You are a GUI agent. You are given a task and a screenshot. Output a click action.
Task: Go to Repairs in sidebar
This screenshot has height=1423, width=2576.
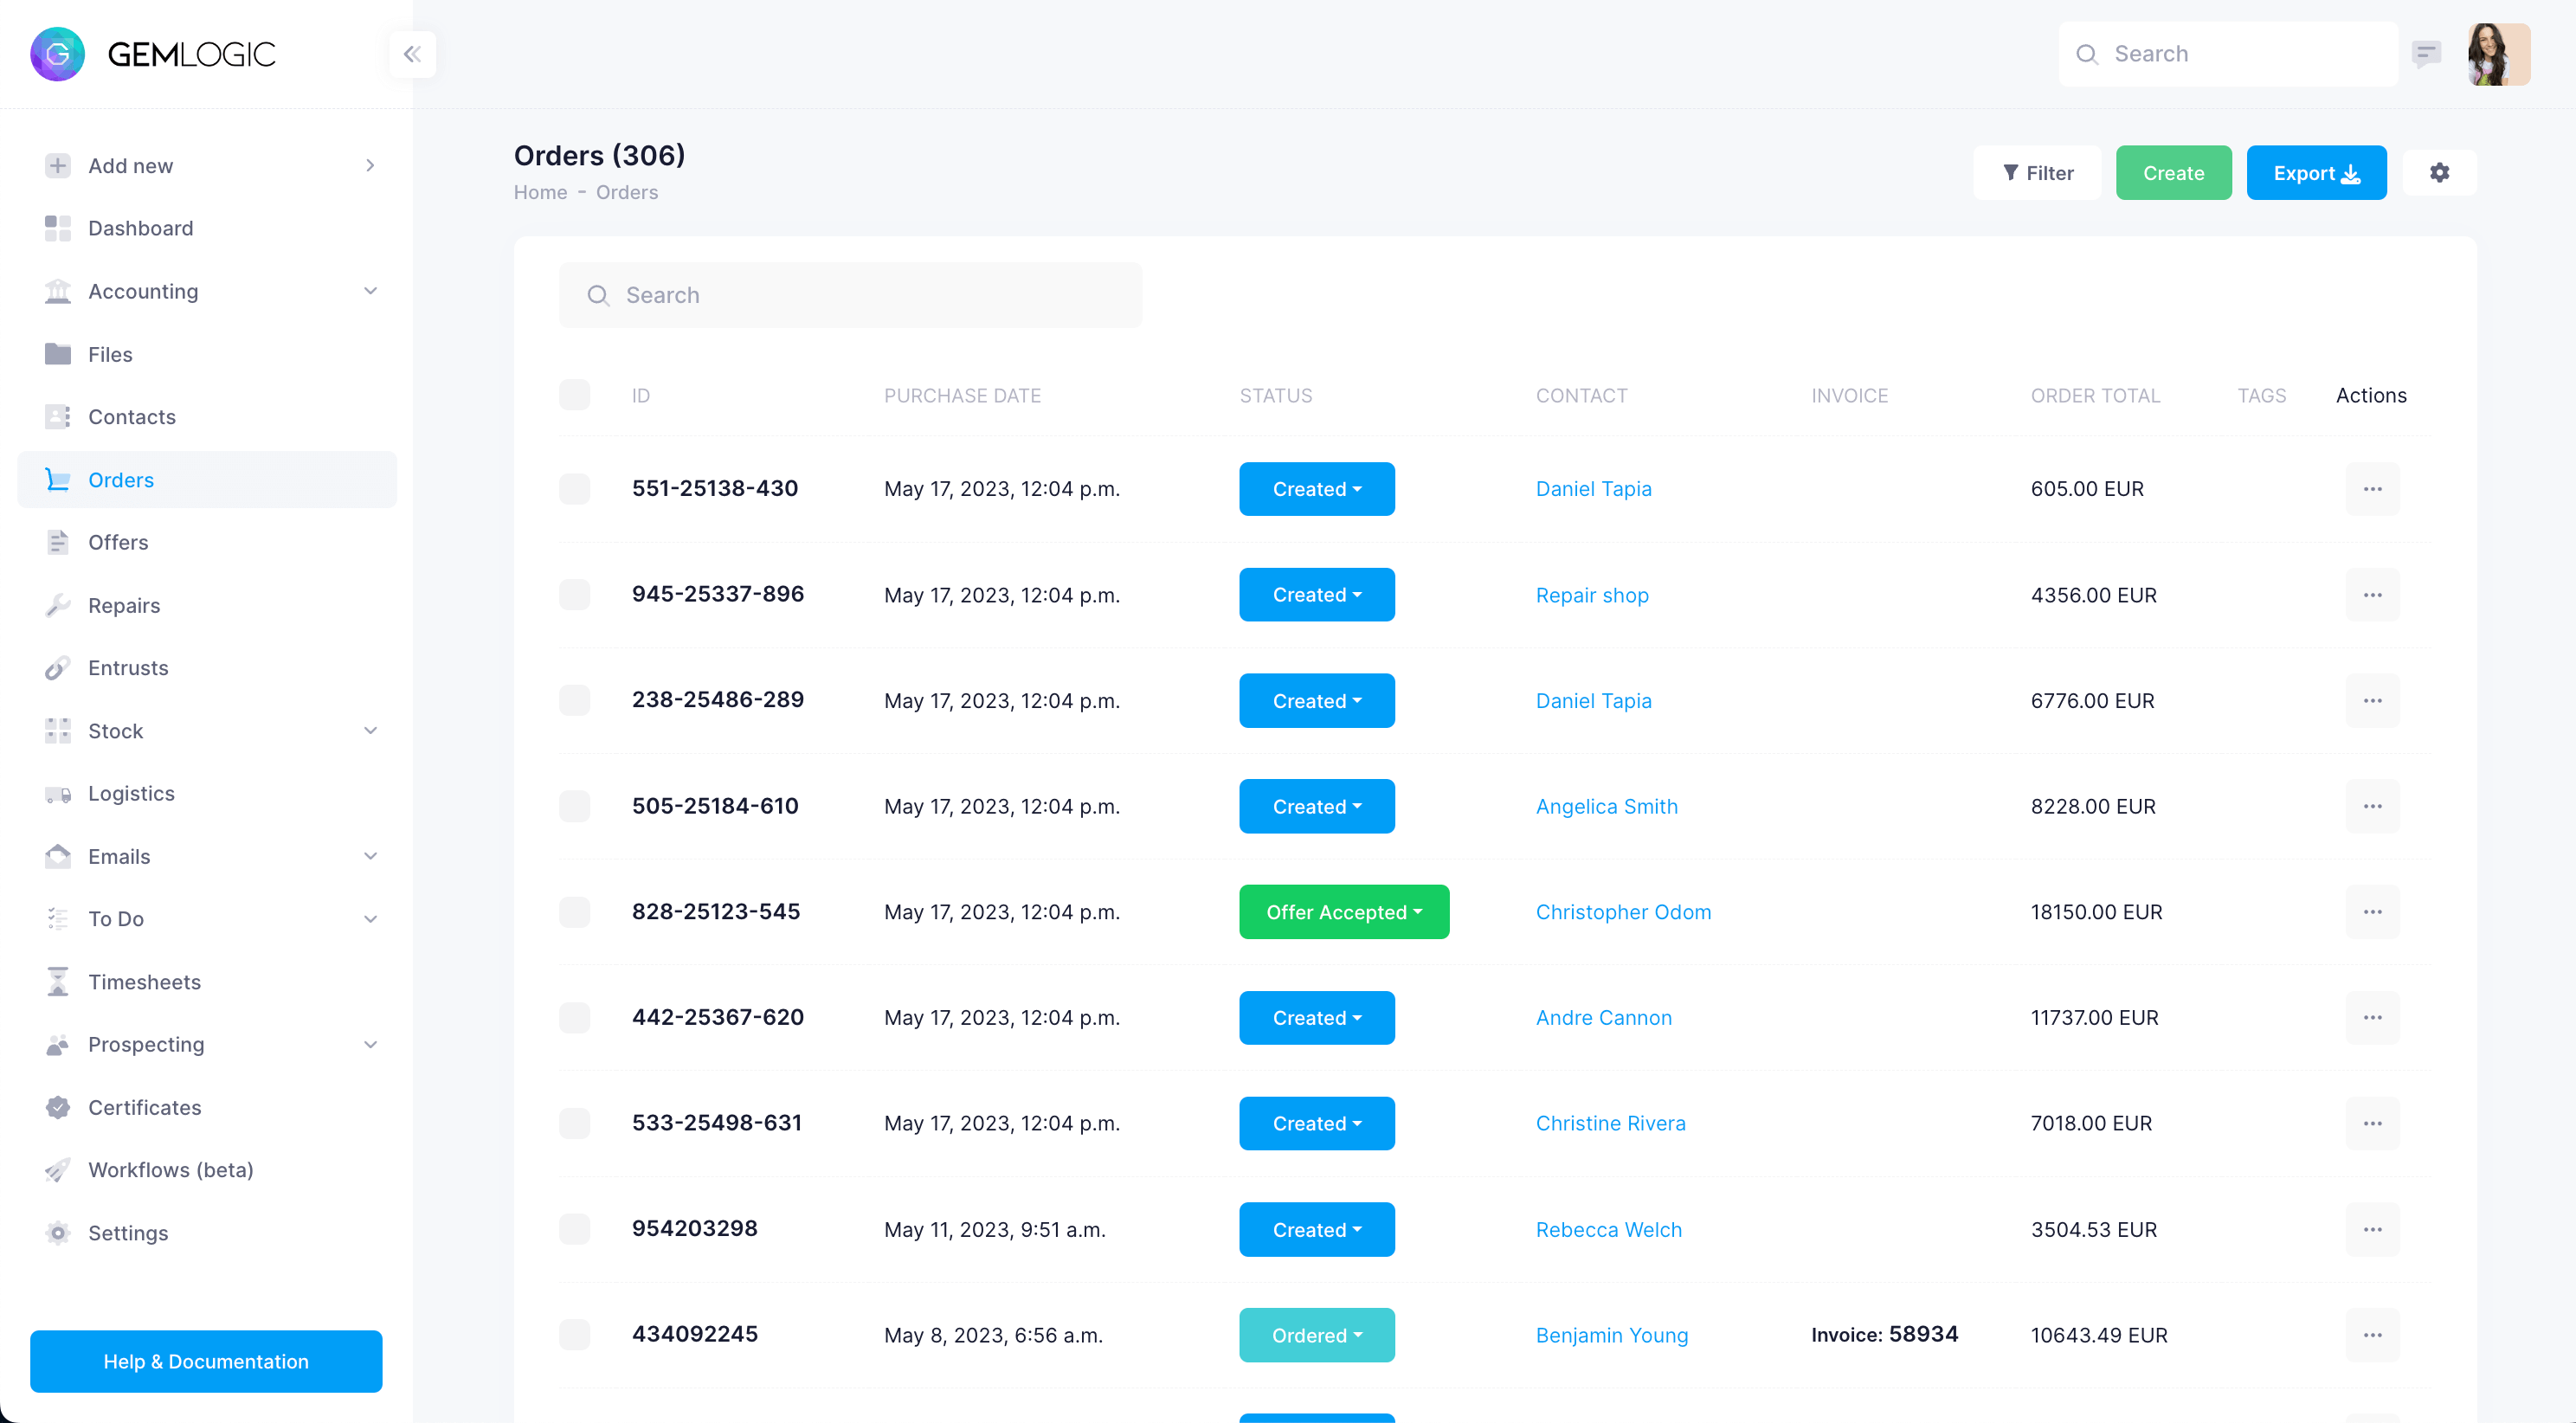coord(207,605)
